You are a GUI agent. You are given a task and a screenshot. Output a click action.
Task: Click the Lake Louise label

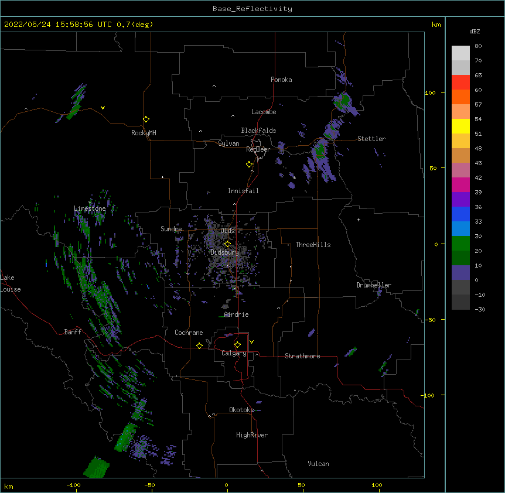(x=11, y=283)
